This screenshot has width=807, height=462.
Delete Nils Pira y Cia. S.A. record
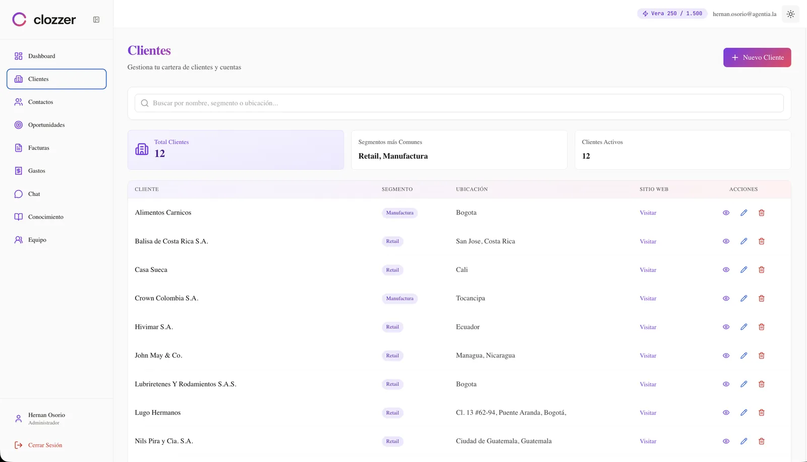(762, 441)
